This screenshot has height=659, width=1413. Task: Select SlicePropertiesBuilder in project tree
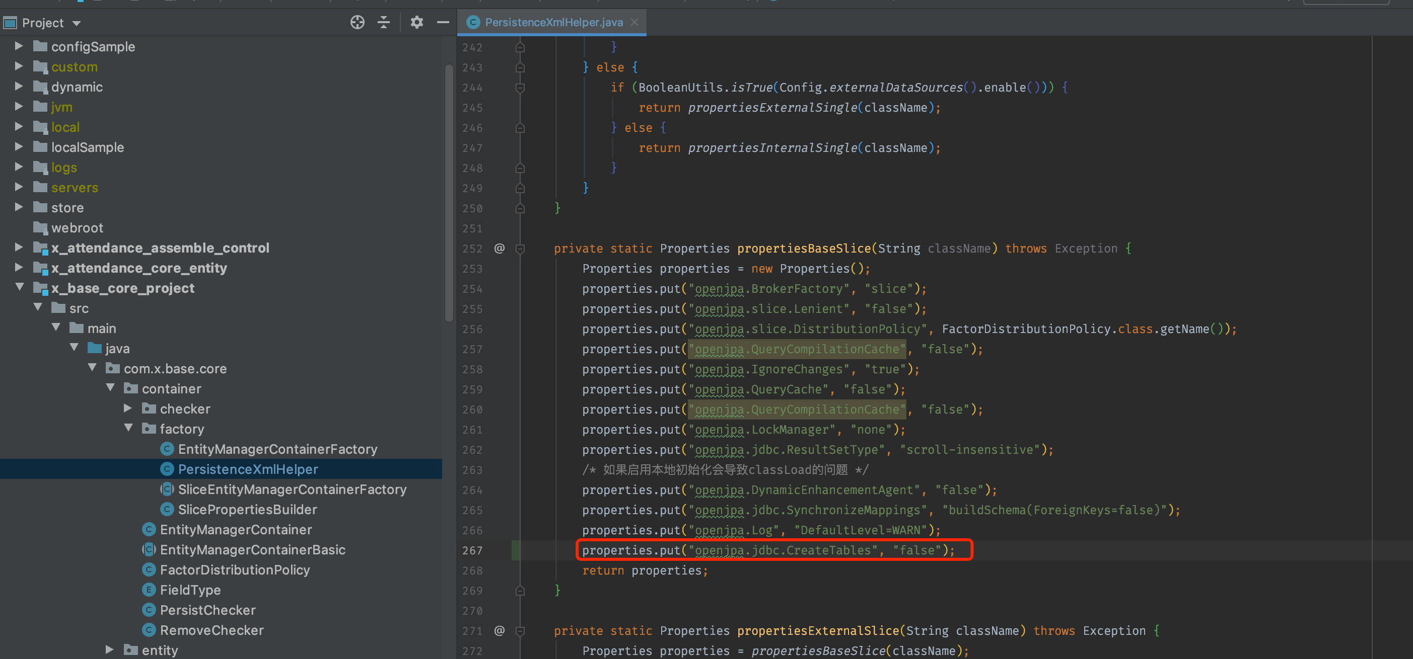[x=247, y=510]
